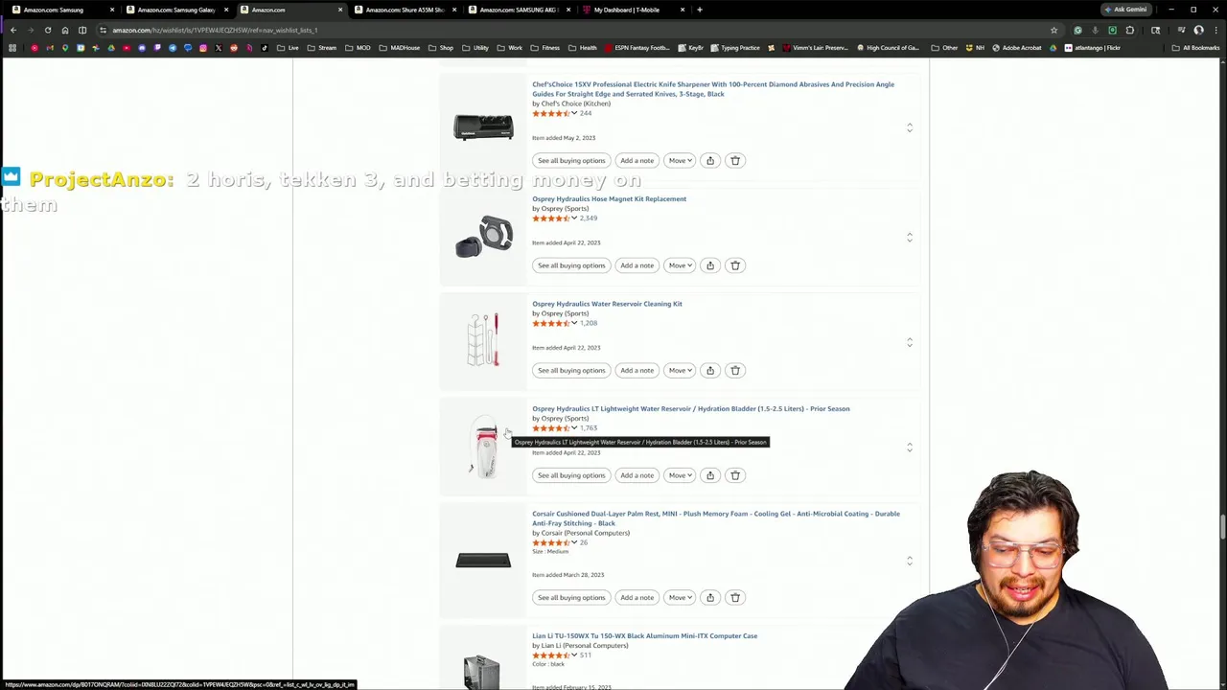The width and height of the screenshot is (1227, 690).
Task: Open Move dropdown for Water Reservoir Cleaning Kit
Action: tap(679, 370)
